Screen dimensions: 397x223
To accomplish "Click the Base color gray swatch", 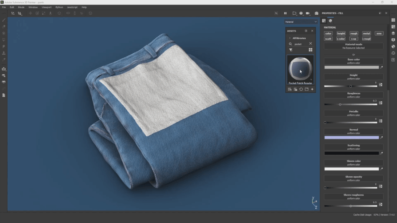I will click(x=351, y=68).
